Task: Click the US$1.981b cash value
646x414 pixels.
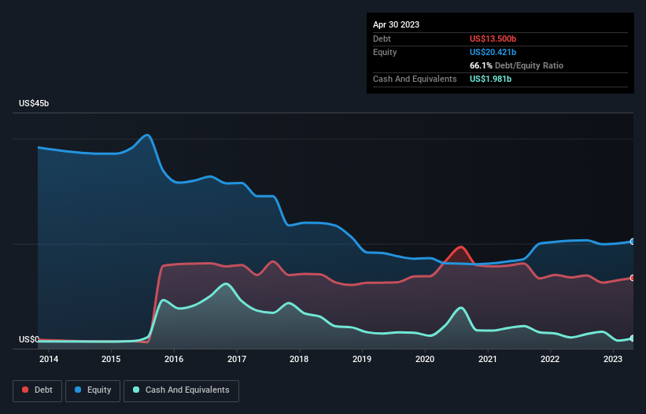Action: tap(490, 79)
